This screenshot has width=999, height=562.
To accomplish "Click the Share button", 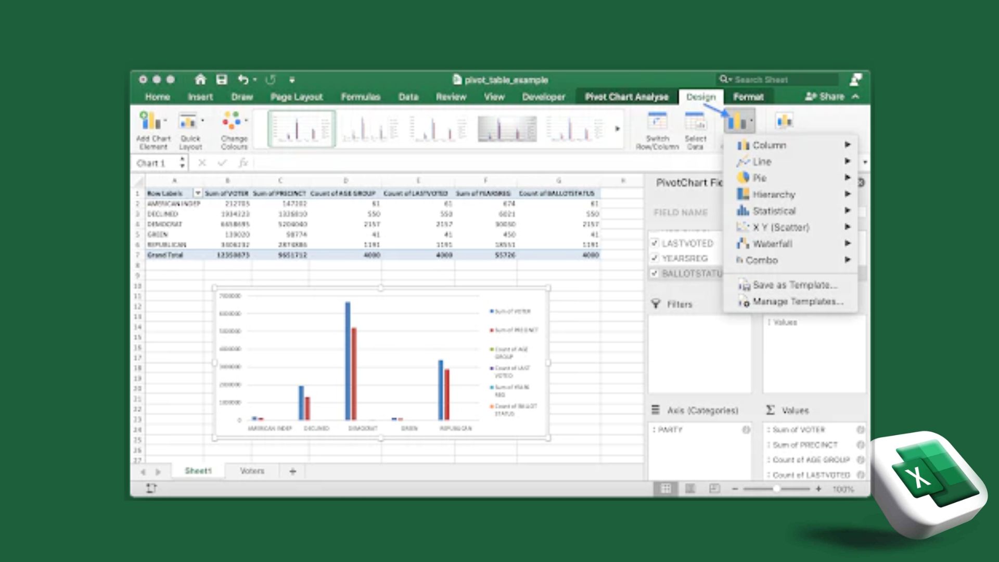I will click(825, 97).
